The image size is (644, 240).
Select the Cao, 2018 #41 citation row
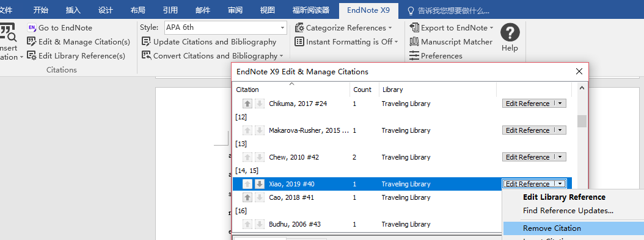(368, 197)
